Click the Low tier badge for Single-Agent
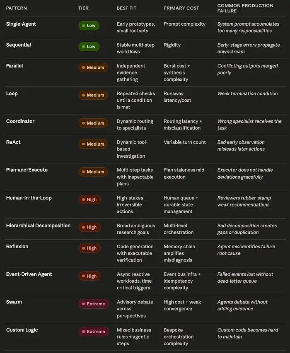The width and height of the screenshot is (290, 353). [x=89, y=26]
